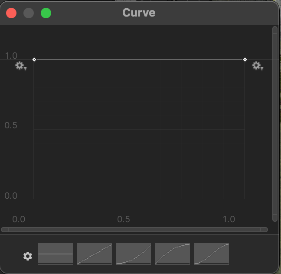This screenshot has height=274, width=281.
Task: Click the right end handle of the horizontal scrollbar
Action: coord(264,229)
